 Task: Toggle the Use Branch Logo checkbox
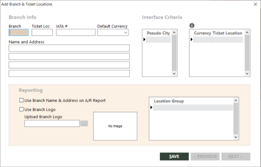[x=21, y=109]
